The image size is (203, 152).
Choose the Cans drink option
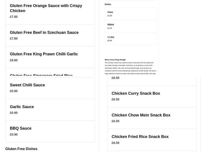point(130,14)
